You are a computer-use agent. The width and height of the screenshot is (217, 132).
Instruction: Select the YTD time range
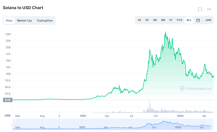click(179, 20)
